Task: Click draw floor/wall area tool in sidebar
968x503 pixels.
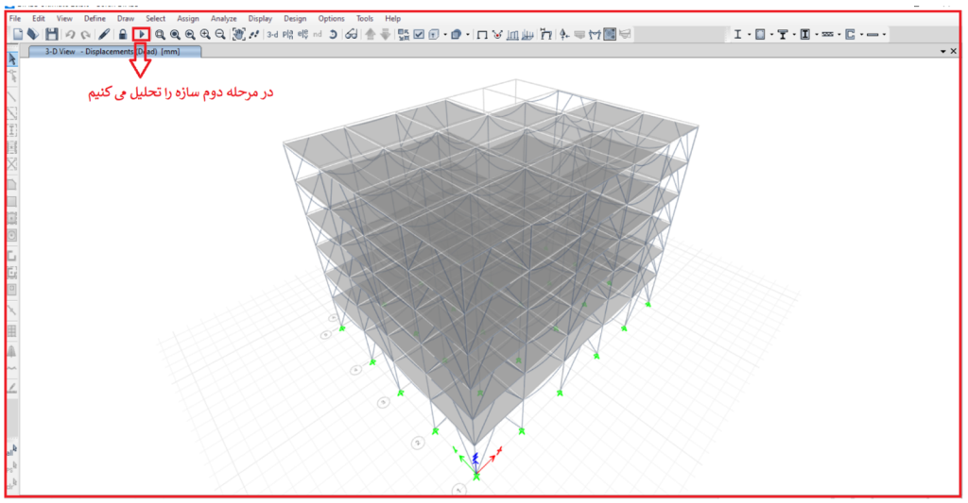Action: (x=11, y=184)
